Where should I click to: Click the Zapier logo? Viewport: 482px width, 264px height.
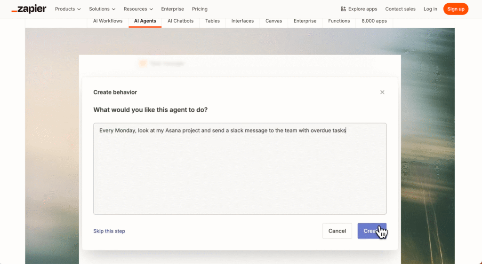(x=29, y=9)
